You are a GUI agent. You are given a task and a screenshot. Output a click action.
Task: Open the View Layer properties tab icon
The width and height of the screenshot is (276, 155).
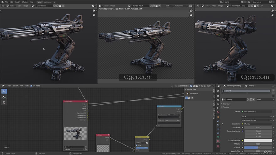218,104
